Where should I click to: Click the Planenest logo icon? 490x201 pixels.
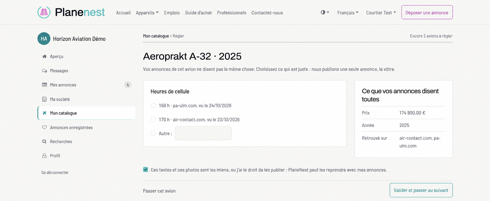(x=44, y=12)
